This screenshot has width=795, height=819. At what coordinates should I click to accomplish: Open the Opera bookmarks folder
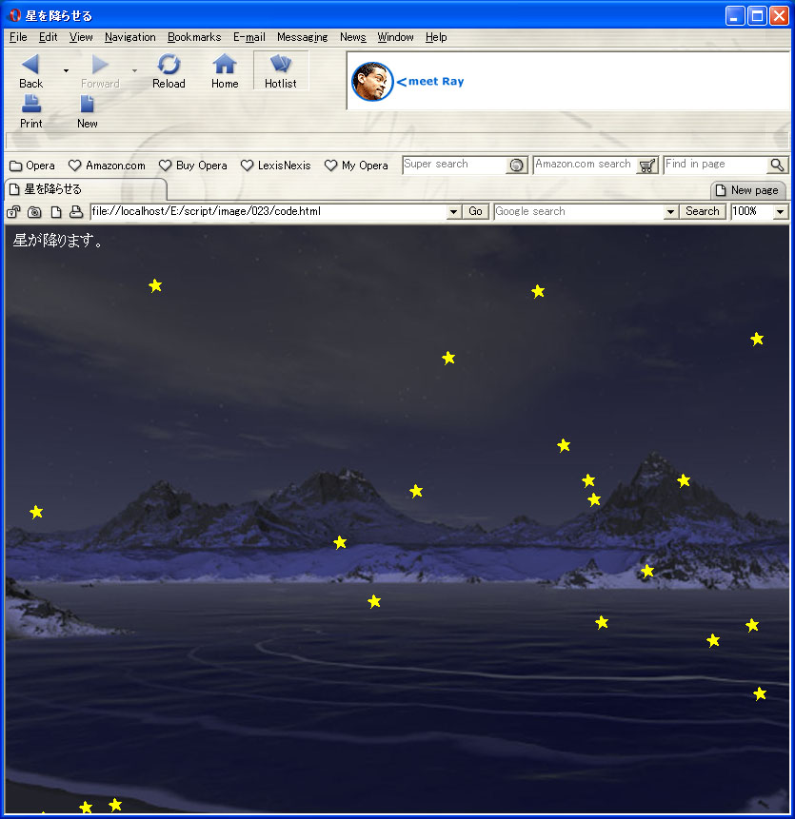(x=31, y=166)
